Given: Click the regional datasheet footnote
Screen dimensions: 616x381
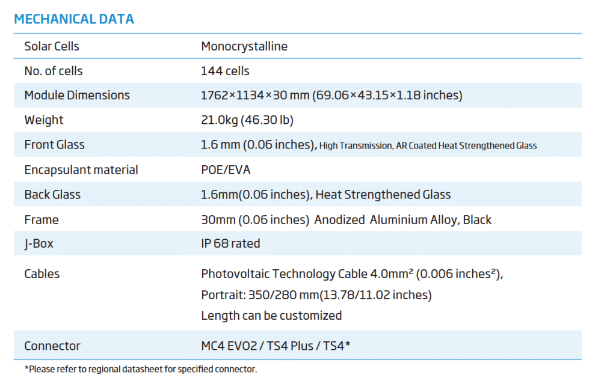Looking at the screenshot, I should tap(141, 369).
